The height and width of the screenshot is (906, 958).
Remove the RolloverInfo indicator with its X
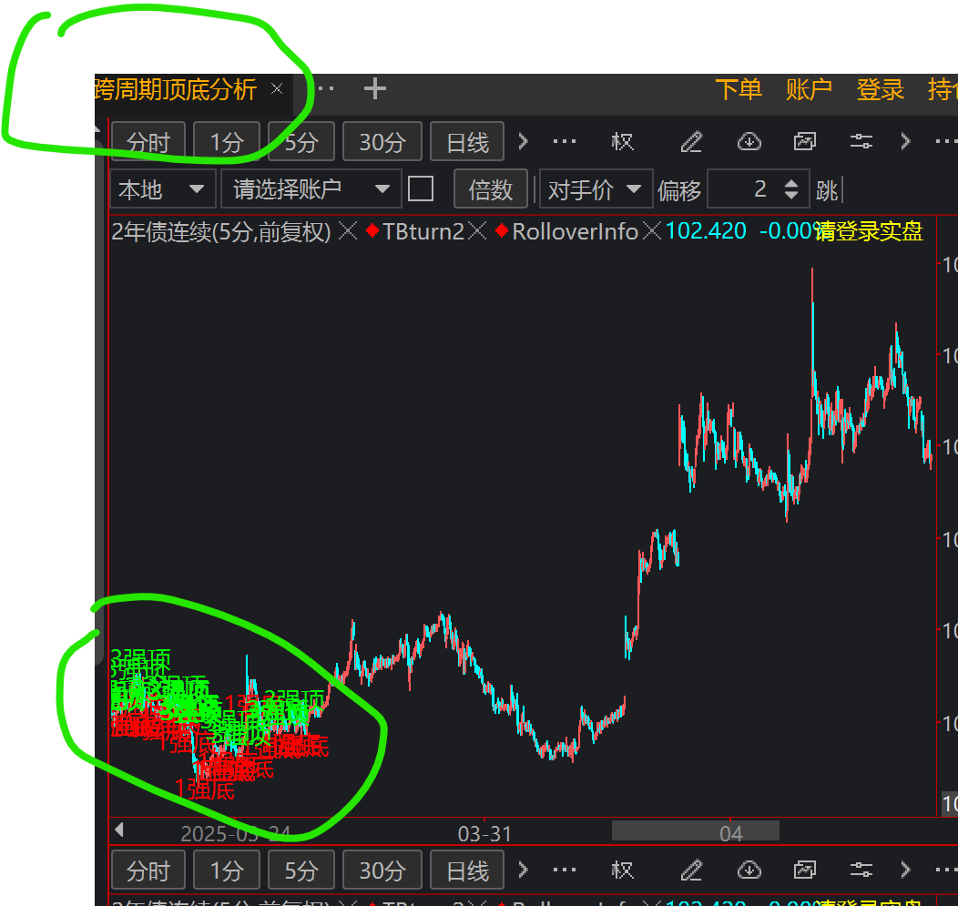click(x=651, y=231)
